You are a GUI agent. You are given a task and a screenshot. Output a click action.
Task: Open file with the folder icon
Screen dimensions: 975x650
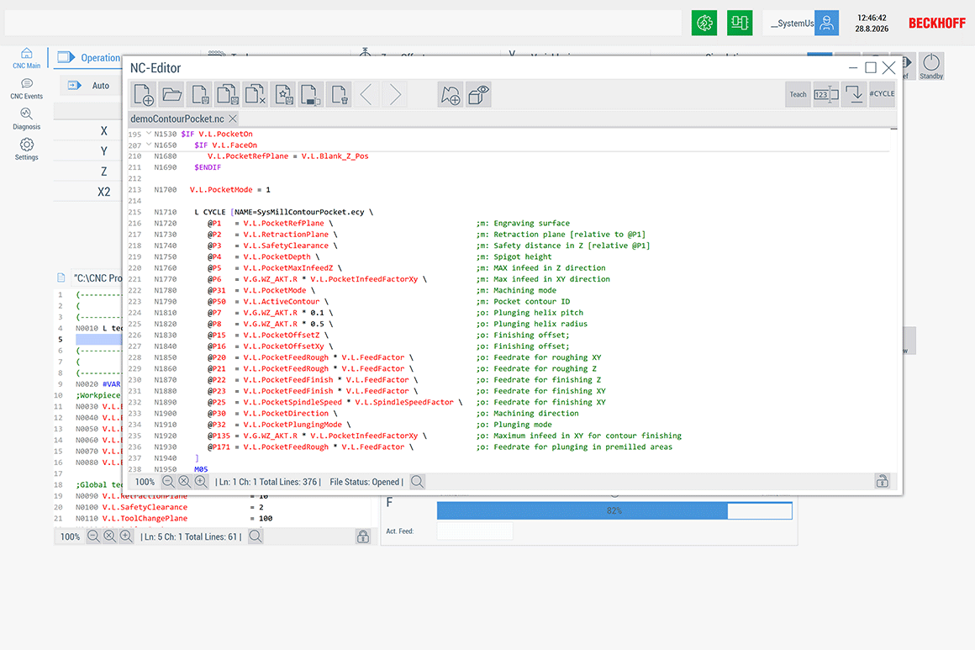point(171,94)
